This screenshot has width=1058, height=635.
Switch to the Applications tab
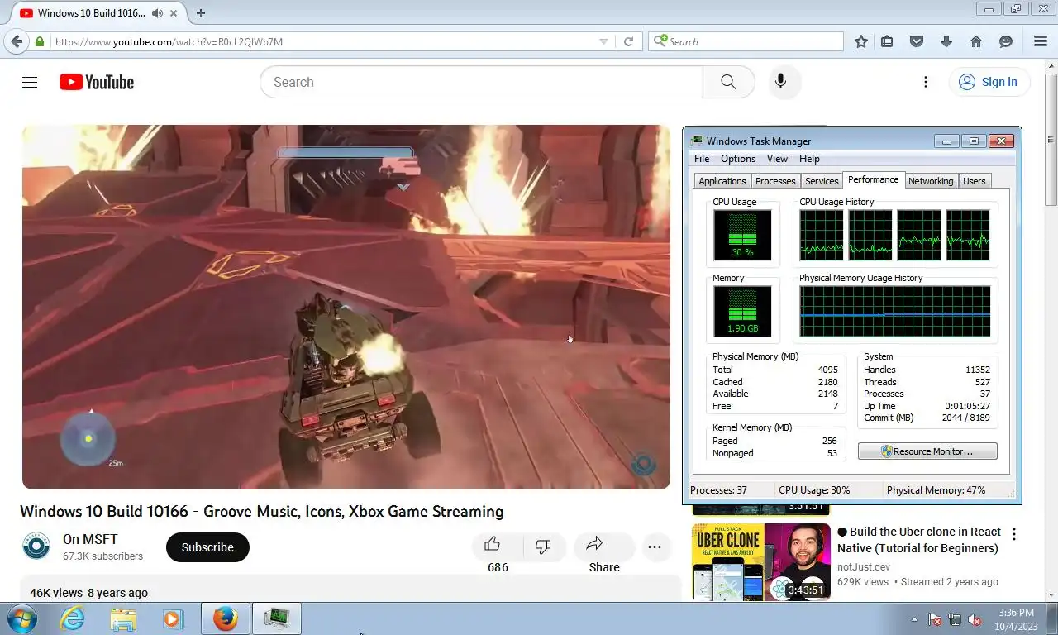(x=722, y=181)
